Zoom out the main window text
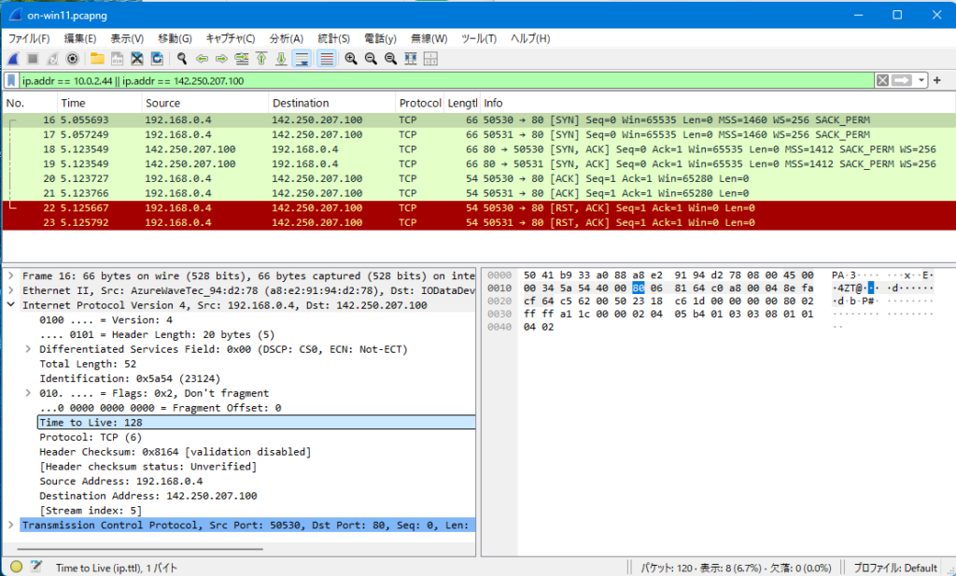The width and height of the screenshot is (956, 576). pyautogui.click(x=371, y=59)
